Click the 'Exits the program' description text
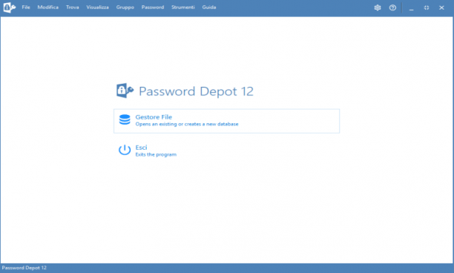 click(x=156, y=154)
